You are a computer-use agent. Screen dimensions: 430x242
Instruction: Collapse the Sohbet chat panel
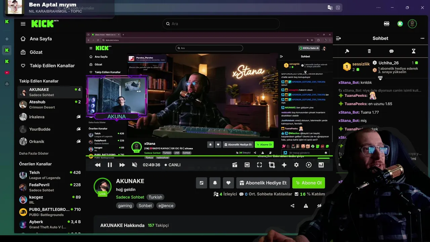click(x=339, y=38)
